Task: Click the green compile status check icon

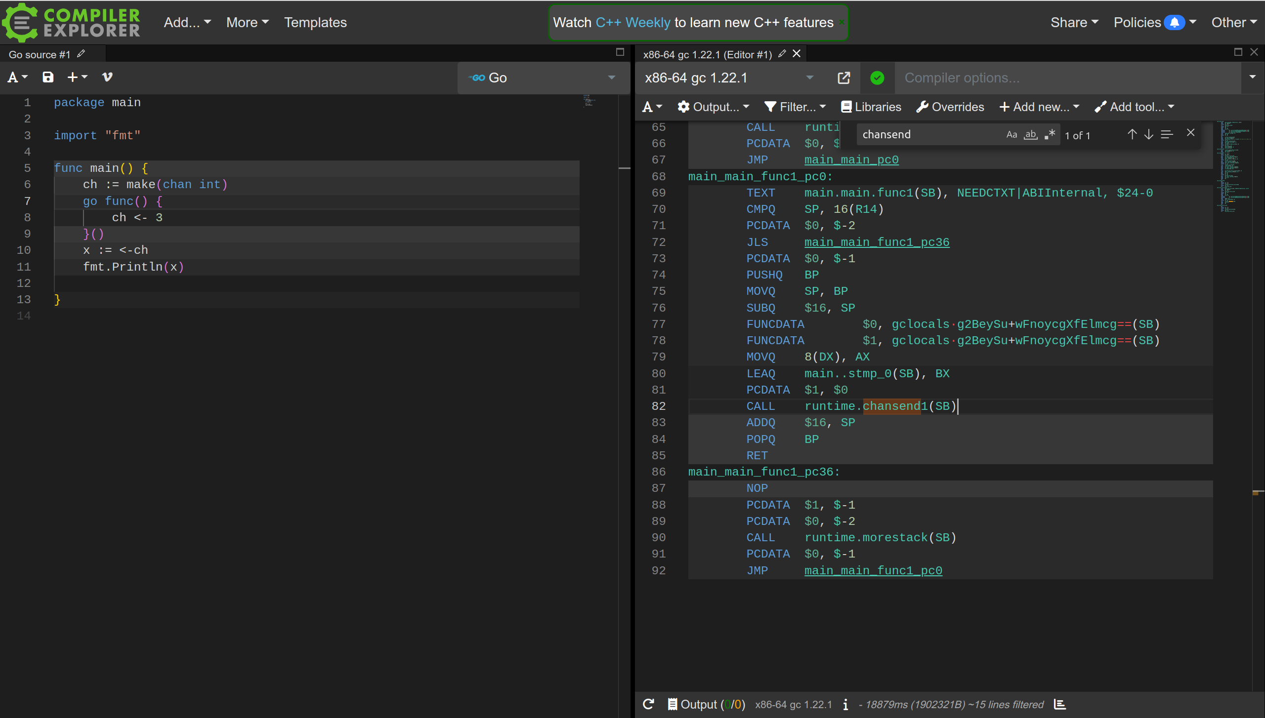Action: pos(877,78)
